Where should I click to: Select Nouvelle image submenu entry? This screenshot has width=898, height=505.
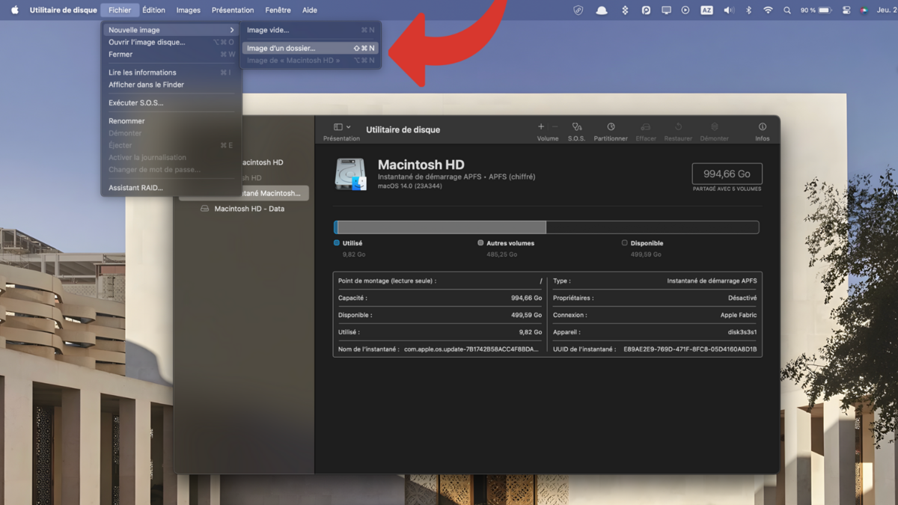coord(171,30)
